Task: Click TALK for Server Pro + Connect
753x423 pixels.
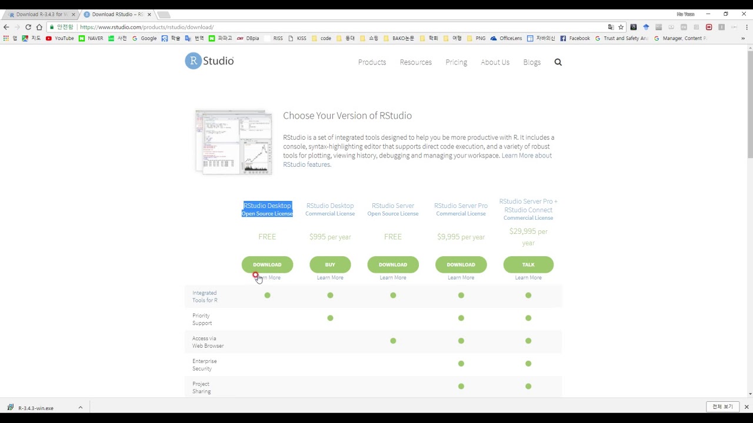Action: click(528, 265)
